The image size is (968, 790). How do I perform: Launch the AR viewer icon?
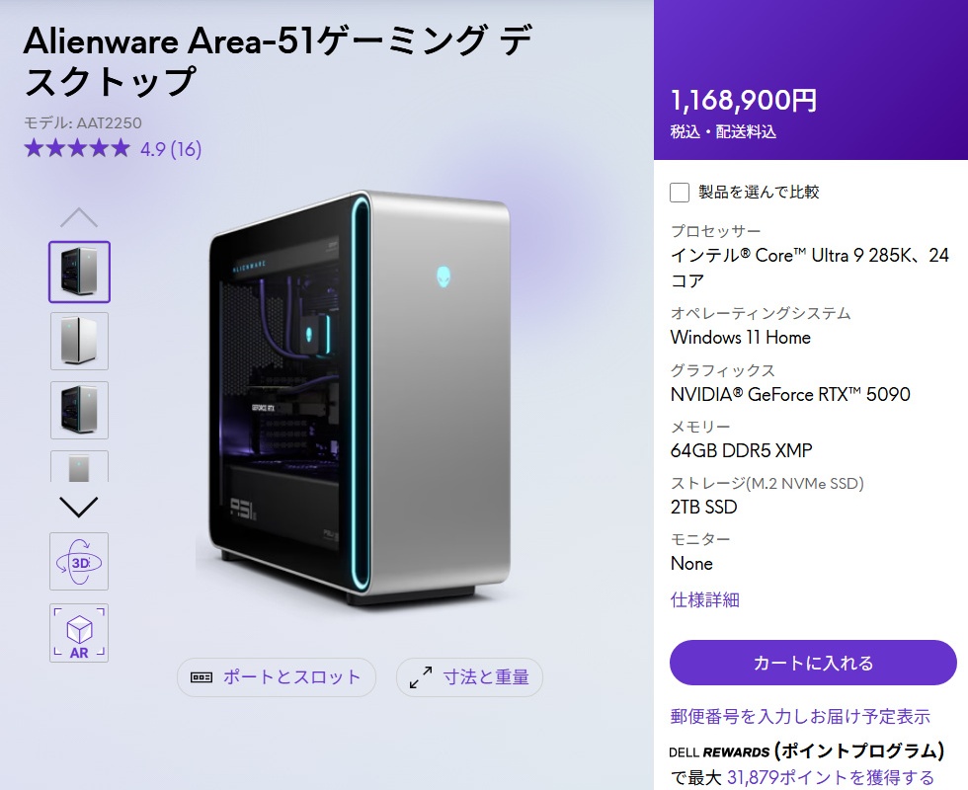point(79,633)
